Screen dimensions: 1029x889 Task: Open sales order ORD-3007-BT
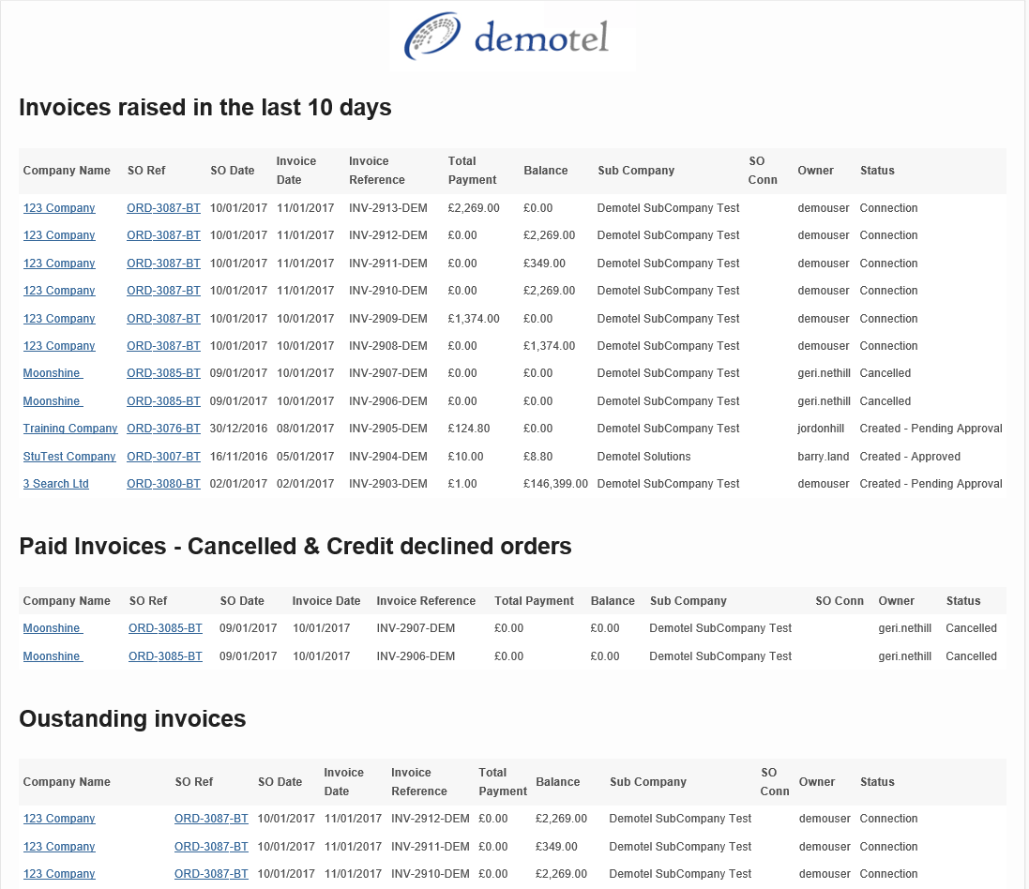[163, 457]
